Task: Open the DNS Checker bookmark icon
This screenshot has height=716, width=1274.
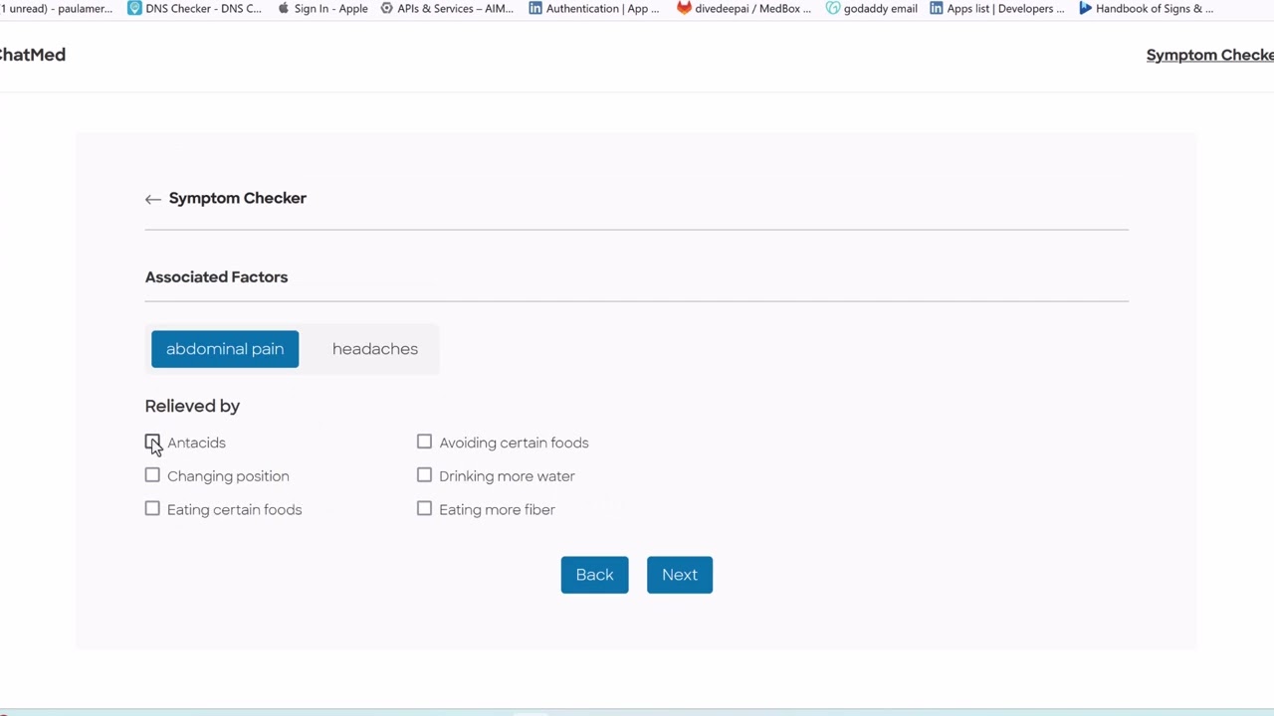Action: click(x=134, y=8)
